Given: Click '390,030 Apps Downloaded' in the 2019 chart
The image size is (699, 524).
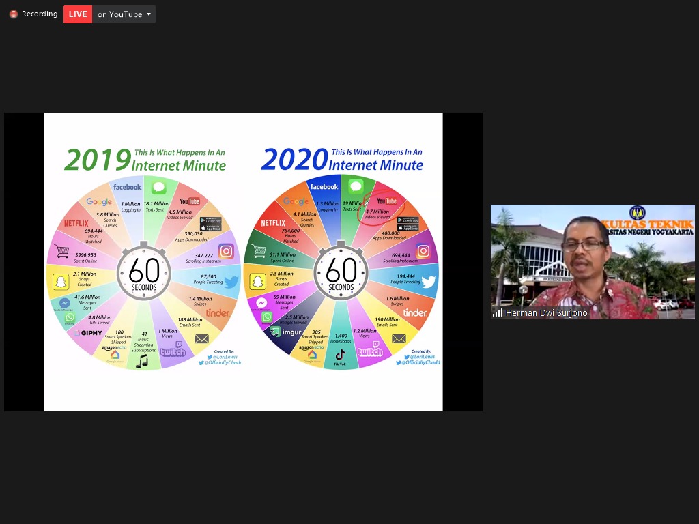Looking at the screenshot, I should (x=192, y=237).
